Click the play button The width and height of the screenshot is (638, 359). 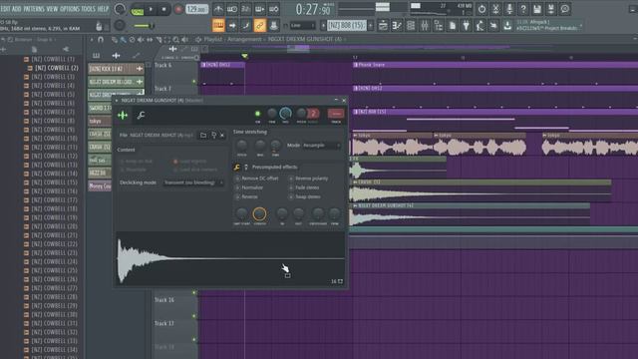coord(151,9)
